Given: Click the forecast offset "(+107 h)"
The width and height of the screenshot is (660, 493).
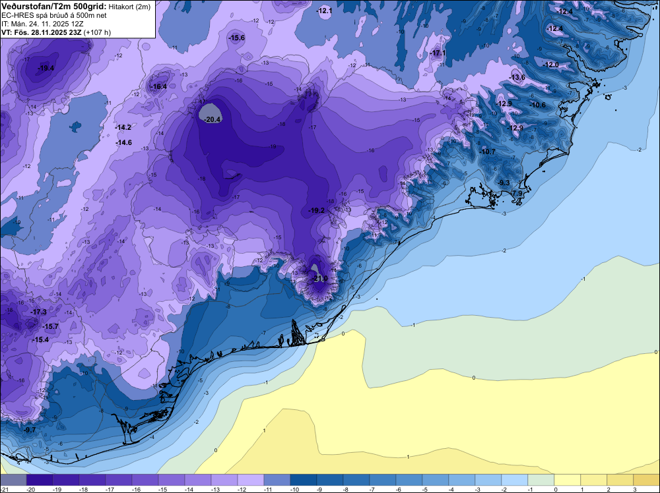Looking at the screenshot, I should pos(97,32).
